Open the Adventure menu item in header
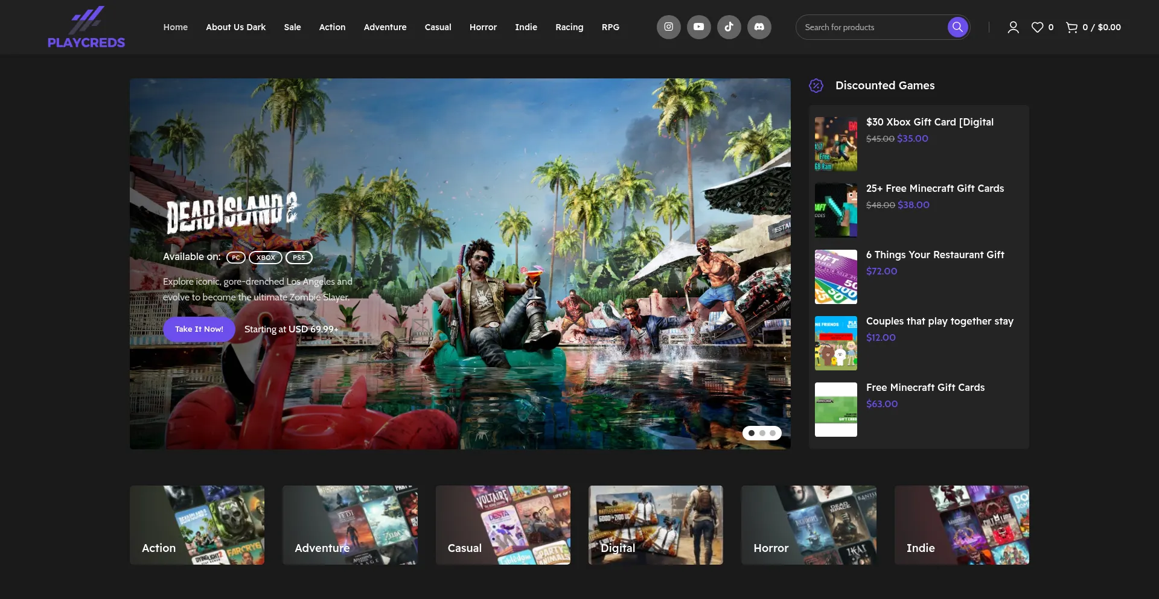The width and height of the screenshot is (1159, 599). 385,27
